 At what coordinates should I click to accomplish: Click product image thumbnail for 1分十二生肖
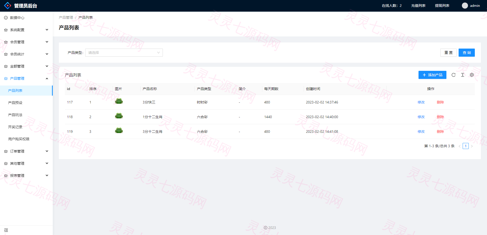tap(119, 116)
